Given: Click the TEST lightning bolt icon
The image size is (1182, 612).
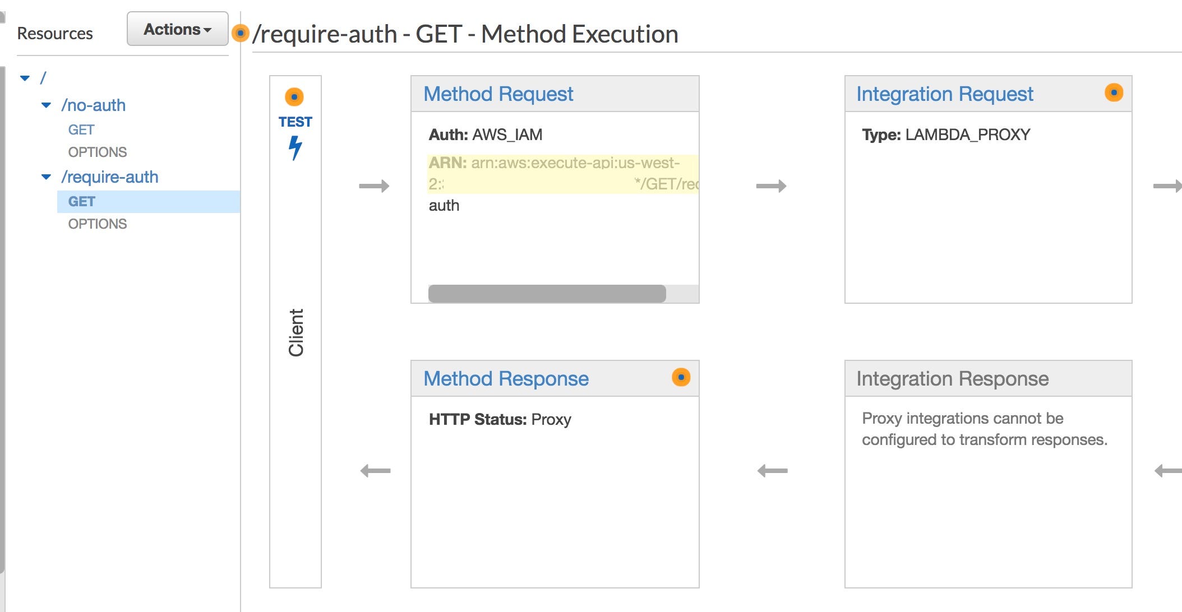Looking at the screenshot, I should 295,148.
